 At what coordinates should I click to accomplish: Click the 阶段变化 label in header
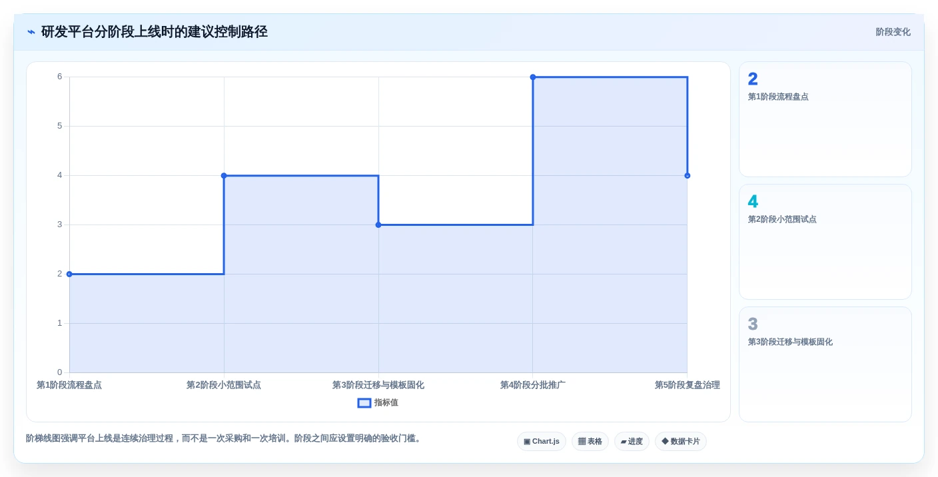(893, 32)
